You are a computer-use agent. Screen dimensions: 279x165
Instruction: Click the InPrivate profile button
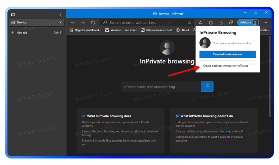click(248, 23)
